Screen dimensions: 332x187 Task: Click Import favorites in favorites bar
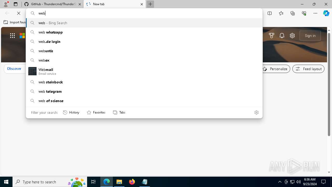[15, 22]
